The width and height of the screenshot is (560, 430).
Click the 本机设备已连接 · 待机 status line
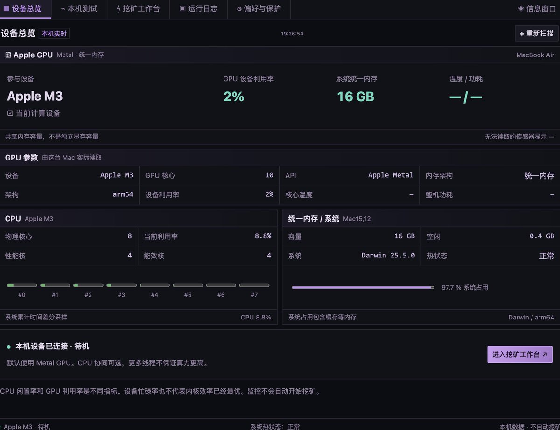[52, 347]
